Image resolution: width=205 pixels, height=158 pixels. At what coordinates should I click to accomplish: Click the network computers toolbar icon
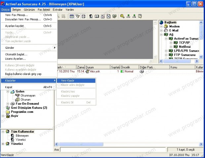click(114, 16)
